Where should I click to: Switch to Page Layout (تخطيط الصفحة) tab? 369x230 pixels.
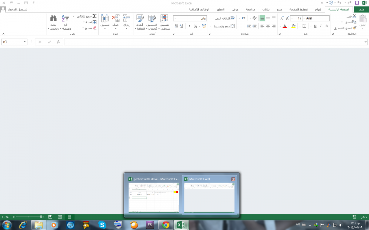(298, 10)
